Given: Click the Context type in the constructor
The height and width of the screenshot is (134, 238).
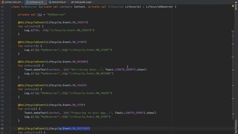Looking at the screenshot, I should pyautogui.click(x=80, y=7).
